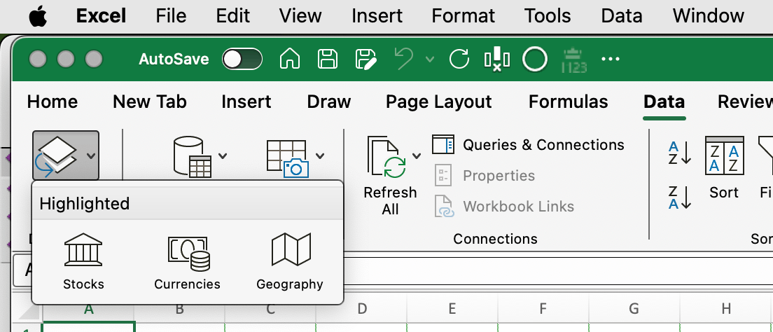Switch to the Formulas ribbon tab
Screen dimensions: 773x332
pyautogui.click(x=568, y=102)
